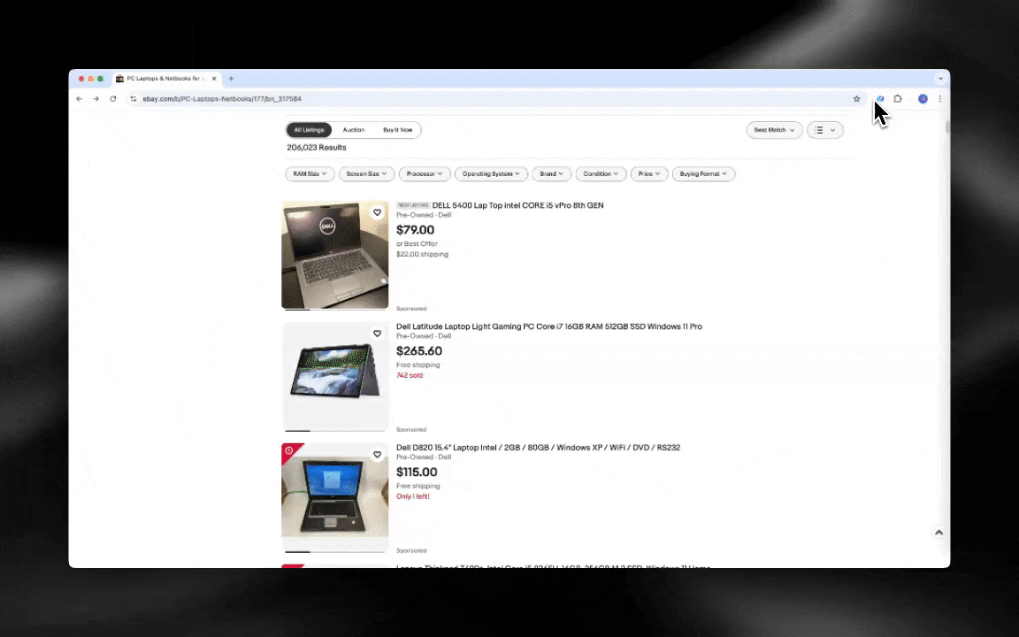Viewport: 1019px width, 637px height.
Task: Click the $115.00 price
Action: (417, 472)
